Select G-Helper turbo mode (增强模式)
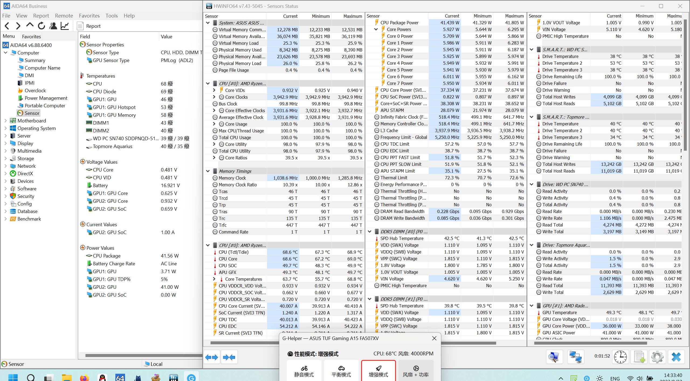The height and width of the screenshot is (381, 690). click(x=378, y=371)
